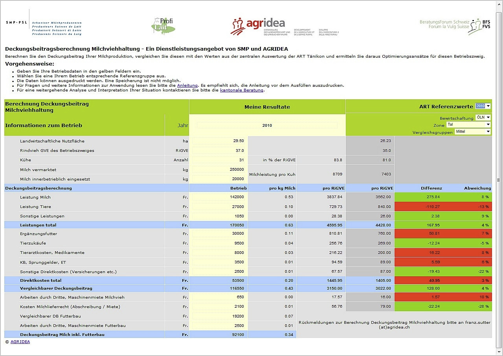Select the Tierarztkosten, Medikamente input field
Screen dimensions: 503x356
pos(218,252)
